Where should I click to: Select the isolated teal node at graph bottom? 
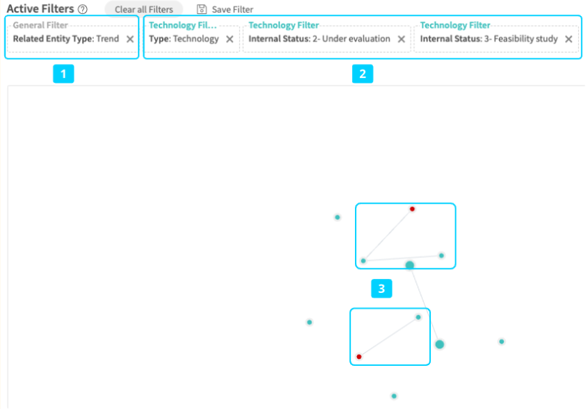pos(394,396)
